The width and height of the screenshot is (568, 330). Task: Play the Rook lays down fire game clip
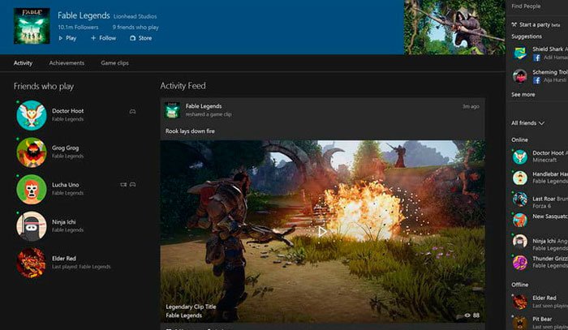click(x=322, y=231)
